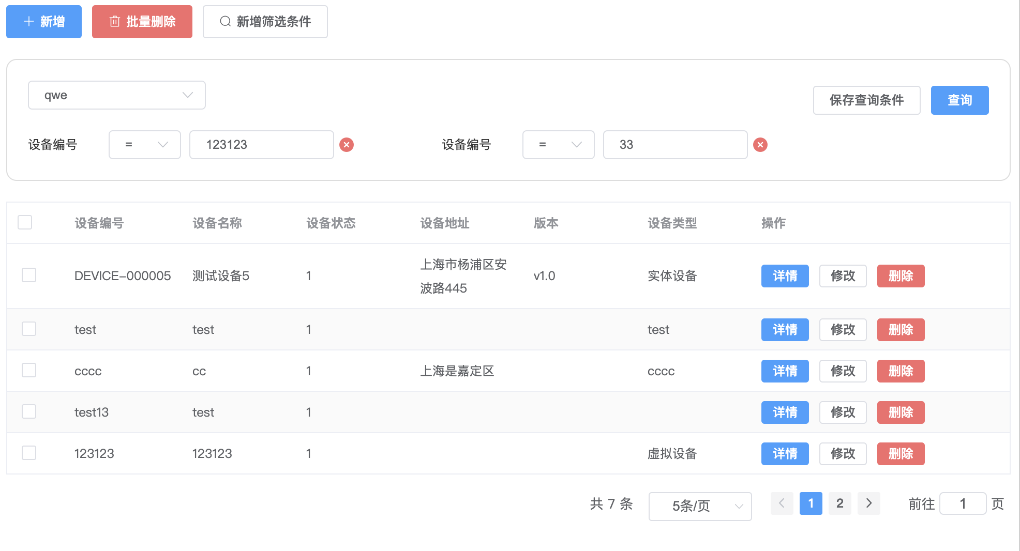Toggle the select-all header checkbox
This screenshot has width=1020, height=551.
pyautogui.click(x=25, y=222)
